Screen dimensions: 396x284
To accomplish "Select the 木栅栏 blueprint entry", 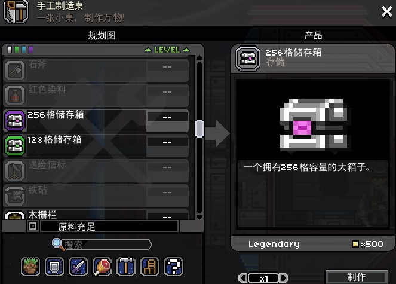I will pos(96,214).
